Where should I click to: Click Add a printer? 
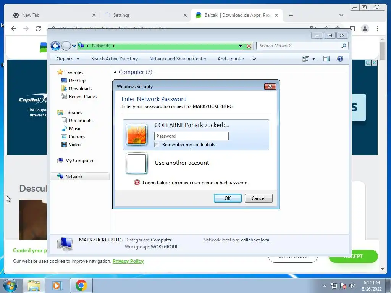click(x=231, y=59)
